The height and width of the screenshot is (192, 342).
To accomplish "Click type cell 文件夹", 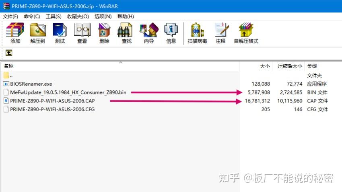I will (x=314, y=76).
